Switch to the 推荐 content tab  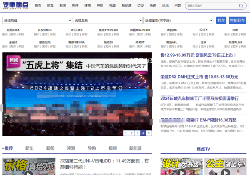[9, 148]
